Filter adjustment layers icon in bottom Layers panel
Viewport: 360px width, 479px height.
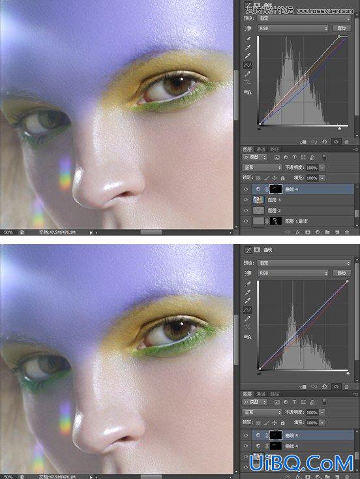pos(286,403)
